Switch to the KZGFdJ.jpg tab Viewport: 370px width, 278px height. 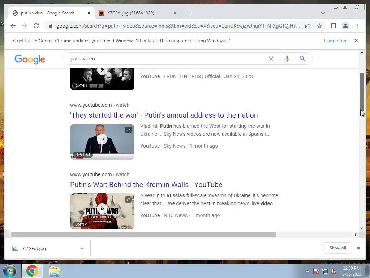pos(138,13)
